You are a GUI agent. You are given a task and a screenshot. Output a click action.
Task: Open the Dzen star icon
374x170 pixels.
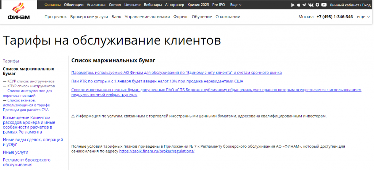(317, 5)
